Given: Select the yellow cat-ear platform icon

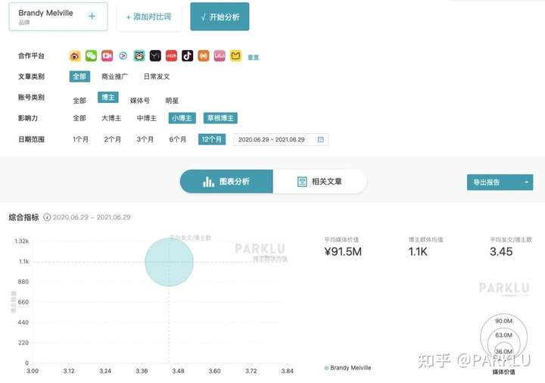Looking at the screenshot, I should point(235,56).
